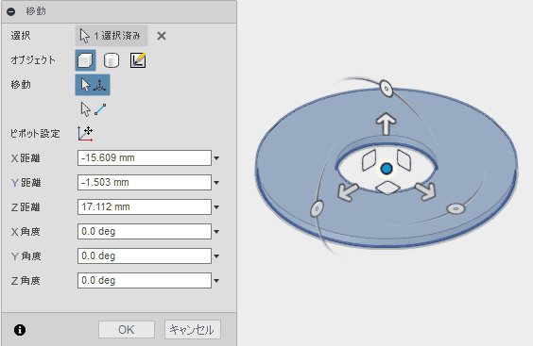Click the bottom plane diamond manipulator
533x346 pixels.
[387, 188]
